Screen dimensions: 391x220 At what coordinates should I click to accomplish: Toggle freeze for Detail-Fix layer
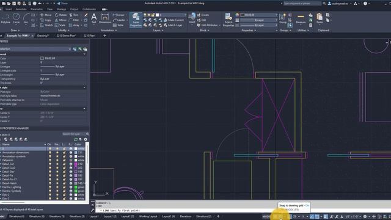pos(57,175)
